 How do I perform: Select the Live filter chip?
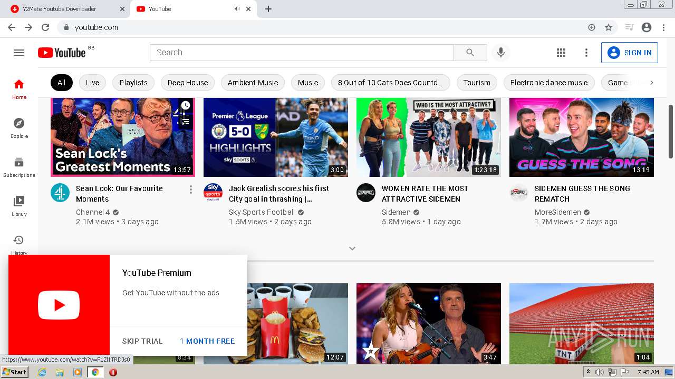click(x=93, y=83)
